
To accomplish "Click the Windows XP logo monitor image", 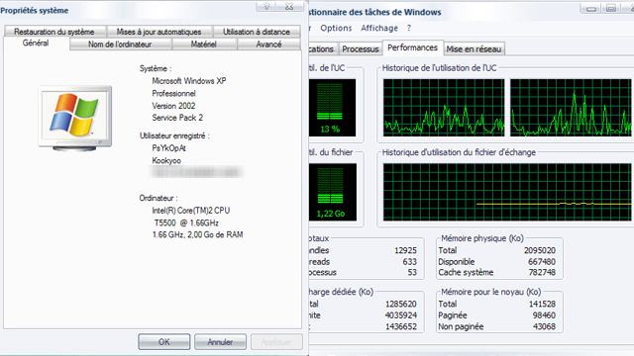I will click(75, 118).
